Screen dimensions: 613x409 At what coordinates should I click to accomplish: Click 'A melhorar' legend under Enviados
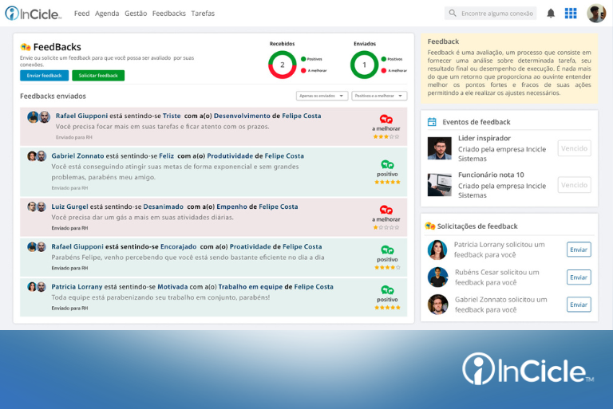coord(394,71)
